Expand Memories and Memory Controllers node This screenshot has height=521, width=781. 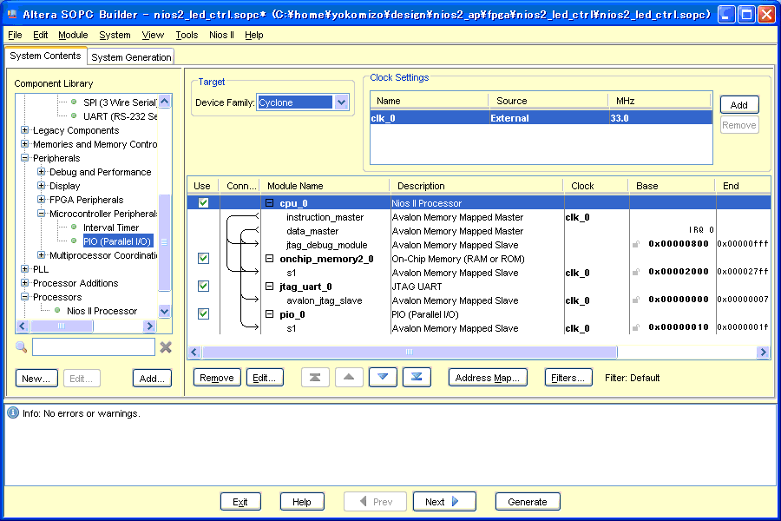[x=24, y=144]
